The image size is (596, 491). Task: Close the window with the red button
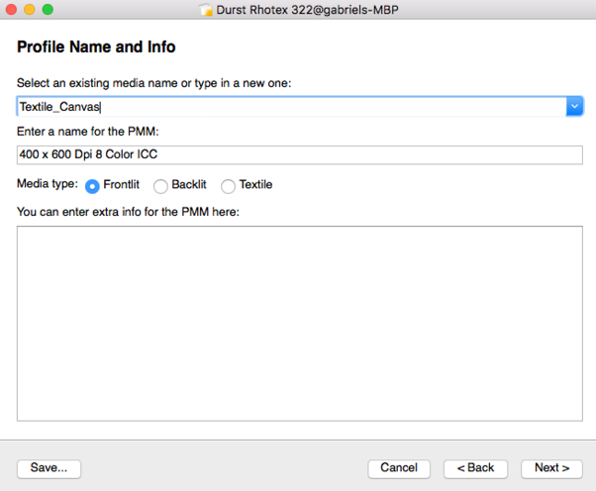[x=12, y=9]
